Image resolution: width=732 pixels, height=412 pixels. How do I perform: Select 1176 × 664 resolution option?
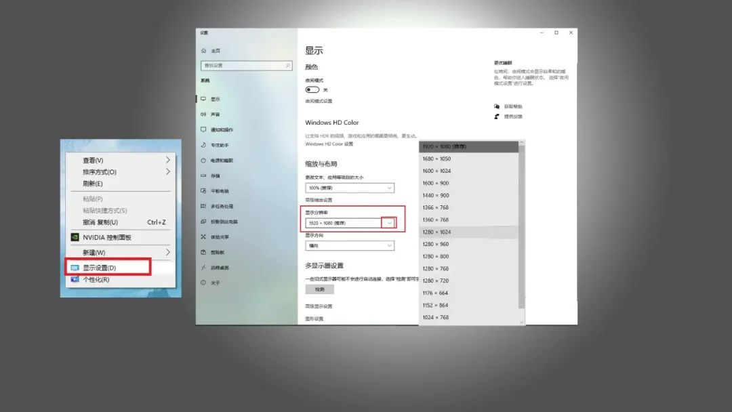(x=469, y=293)
